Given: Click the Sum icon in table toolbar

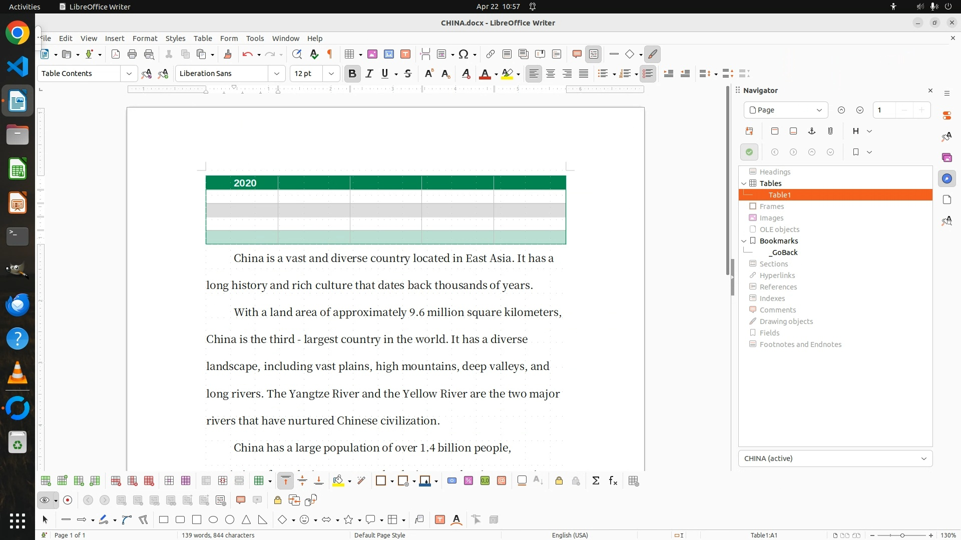Looking at the screenshot, I should (596, 481).
